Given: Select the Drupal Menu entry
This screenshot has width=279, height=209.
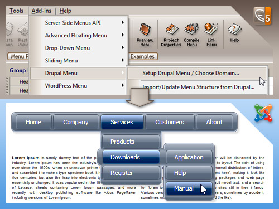Looking at the screenshot, I should coord(79,73).
